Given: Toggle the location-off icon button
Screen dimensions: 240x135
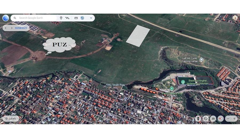Looking at the screenshot, I should pyautogui.click(x=206, y=119).
